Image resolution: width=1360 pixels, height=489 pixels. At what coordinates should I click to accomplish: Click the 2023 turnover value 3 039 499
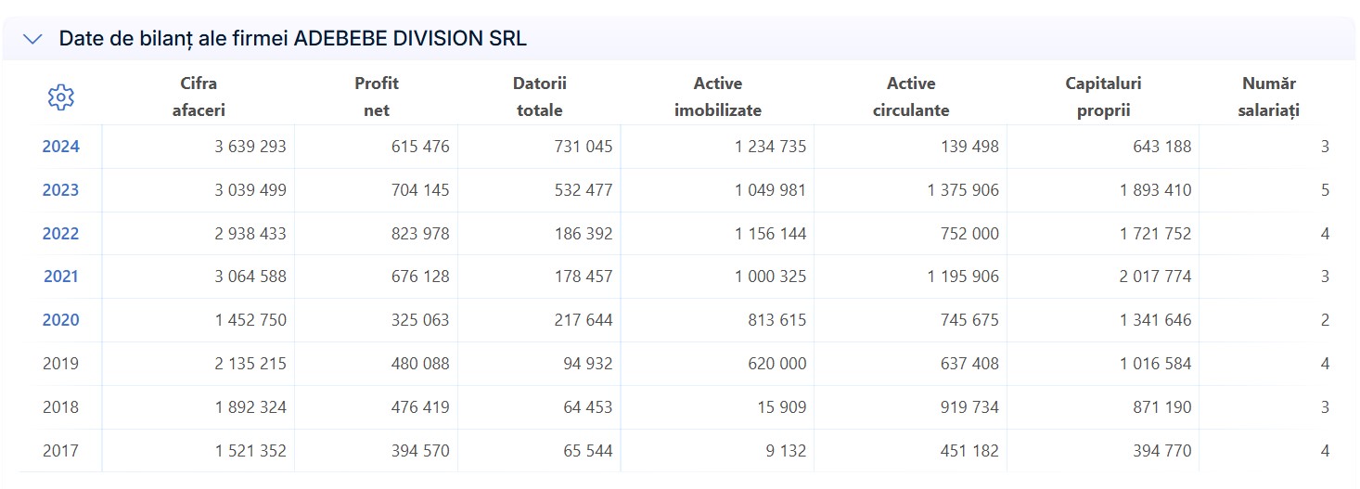point(250,190)
